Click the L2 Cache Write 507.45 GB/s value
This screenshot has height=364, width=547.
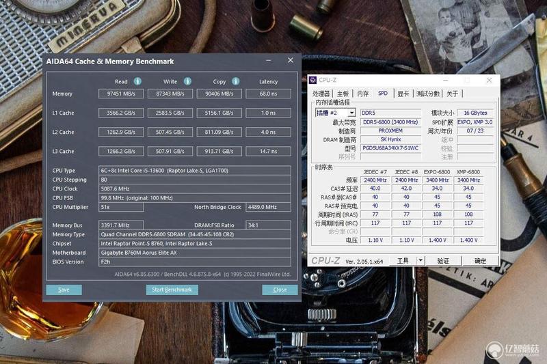170,132
